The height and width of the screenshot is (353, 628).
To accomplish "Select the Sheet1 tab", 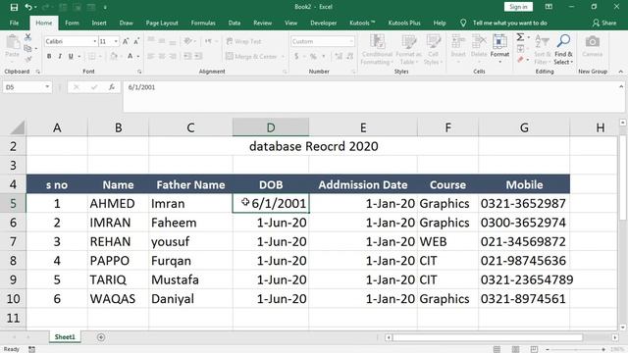I will tap(65, 337).
